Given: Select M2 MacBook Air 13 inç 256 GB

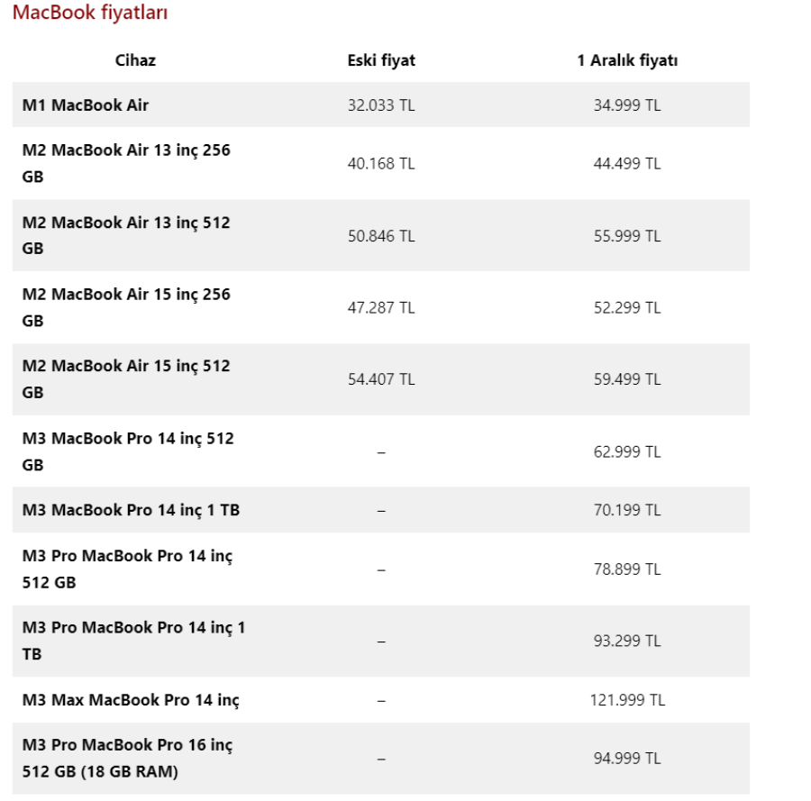Looking at the screenshot, I should [126, 163].
